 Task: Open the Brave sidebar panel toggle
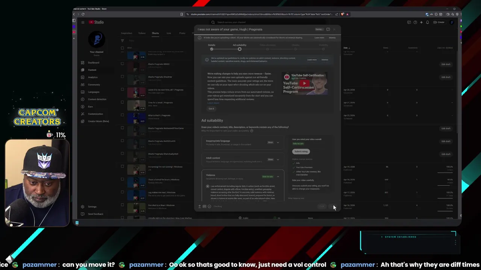click(x=74, y=21)
